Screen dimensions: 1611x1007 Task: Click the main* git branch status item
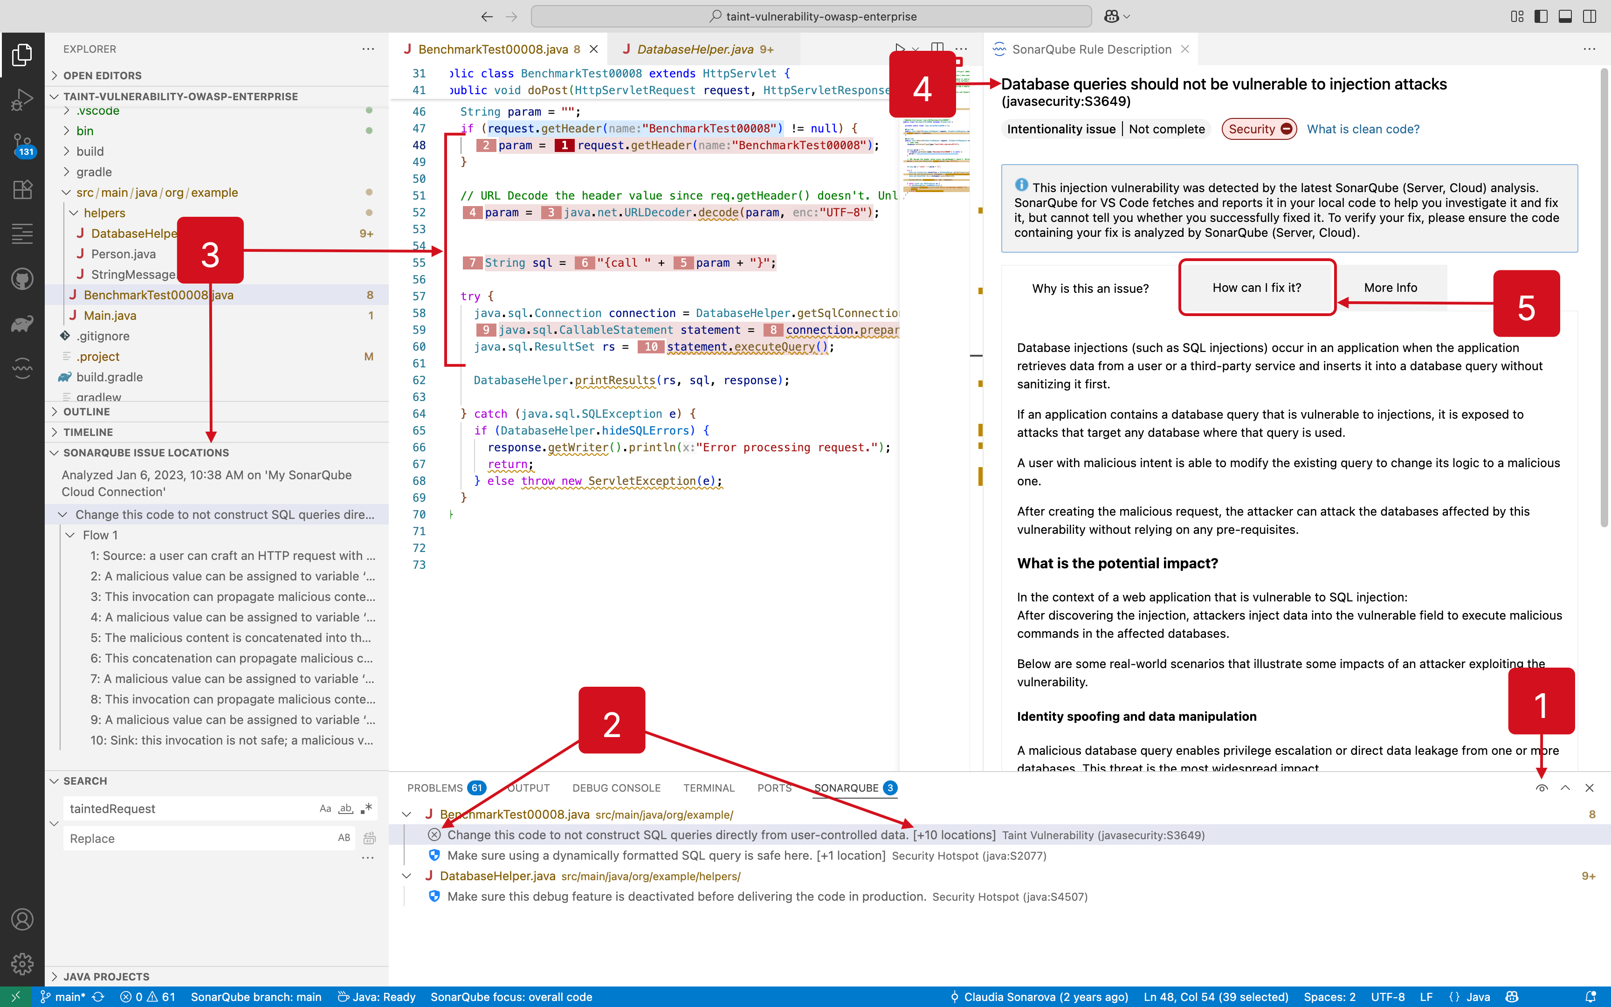point(62,997)
